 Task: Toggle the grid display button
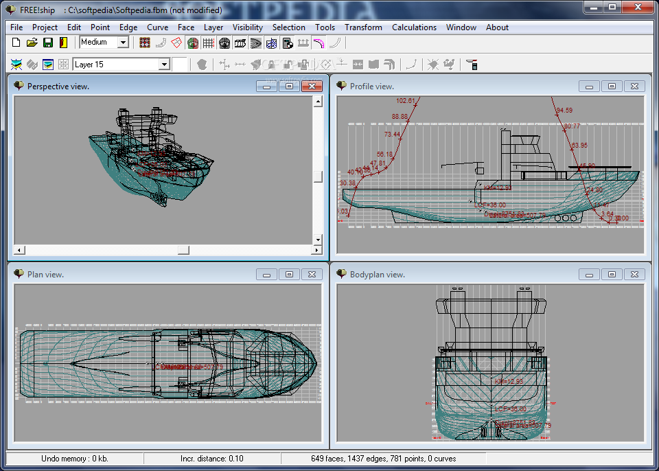[x=209, y=43]
